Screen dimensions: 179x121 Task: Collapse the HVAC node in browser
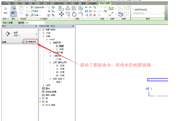click(44, 40)
